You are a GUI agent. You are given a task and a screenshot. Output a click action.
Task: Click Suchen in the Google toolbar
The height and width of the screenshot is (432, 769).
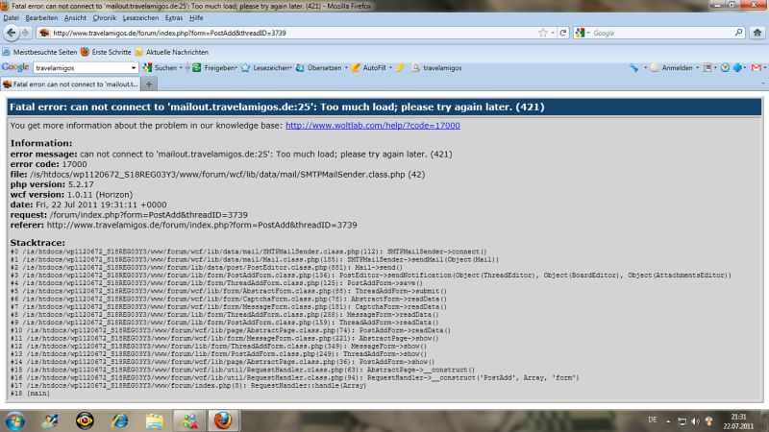(x=160, y=68)
